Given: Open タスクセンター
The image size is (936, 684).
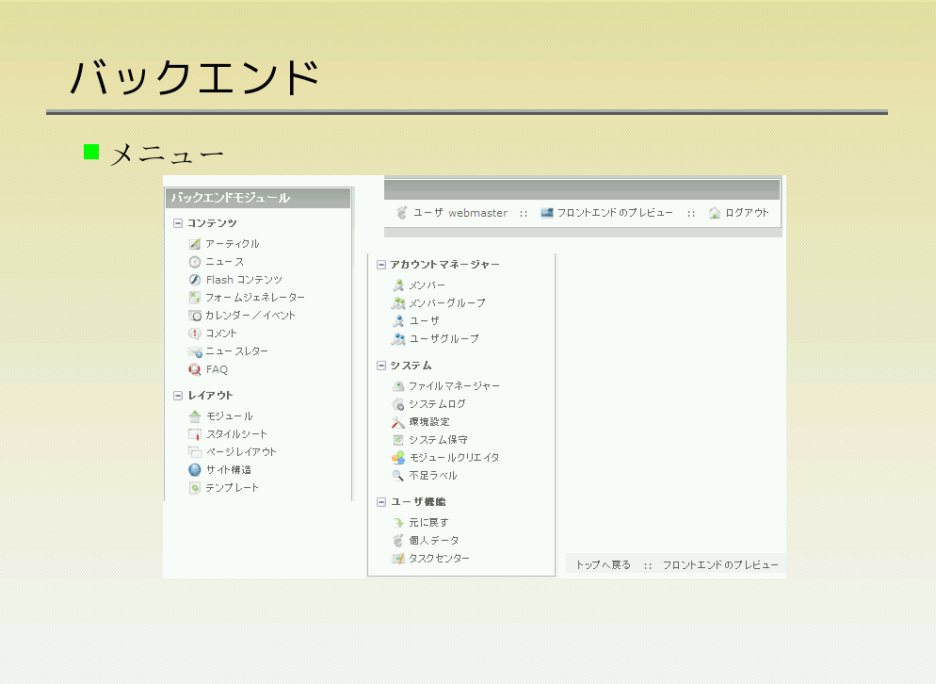Looking at the screenshot, I should [x=440, y=559].
